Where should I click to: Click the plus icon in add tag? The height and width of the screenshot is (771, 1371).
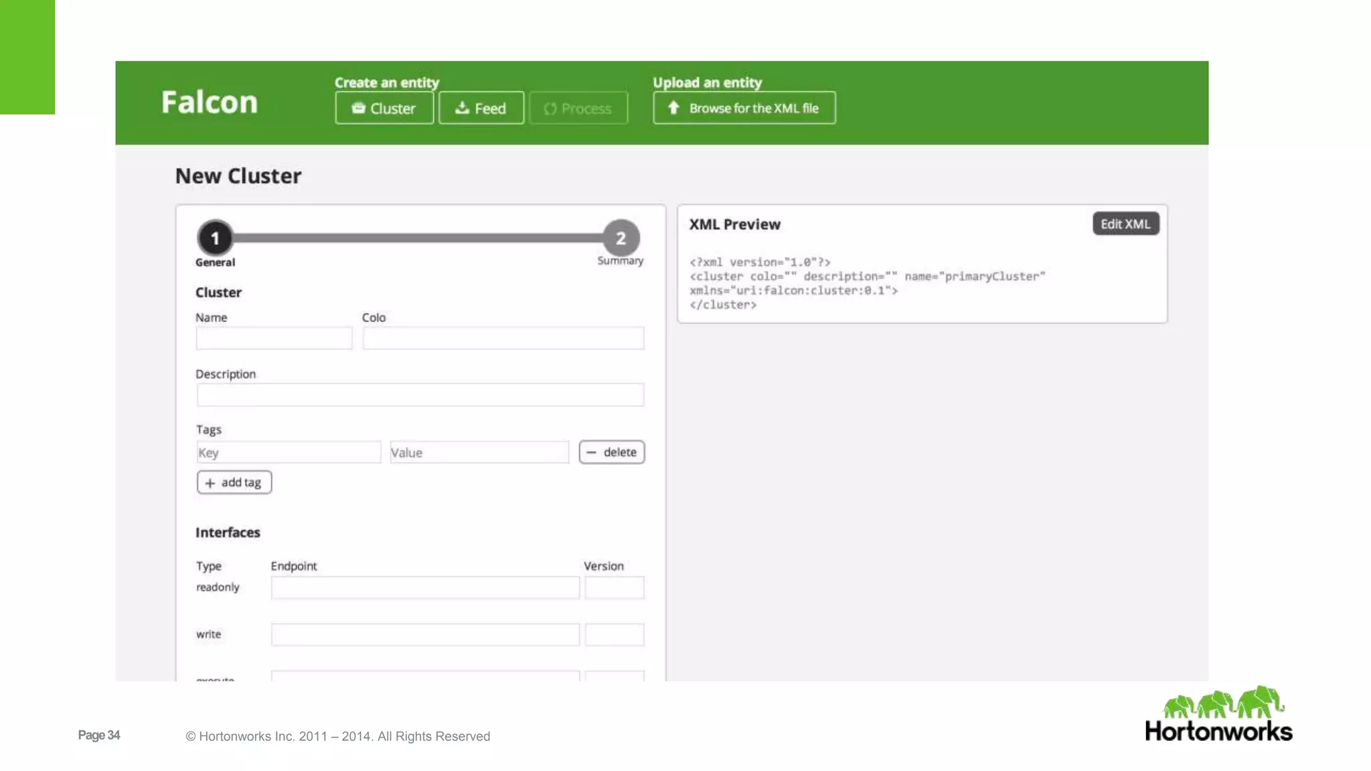(x=210, y=483)
